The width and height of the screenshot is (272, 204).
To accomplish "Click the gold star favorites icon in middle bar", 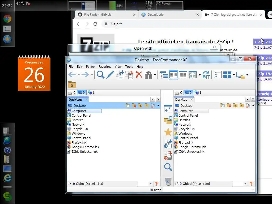I will [168, 132].
